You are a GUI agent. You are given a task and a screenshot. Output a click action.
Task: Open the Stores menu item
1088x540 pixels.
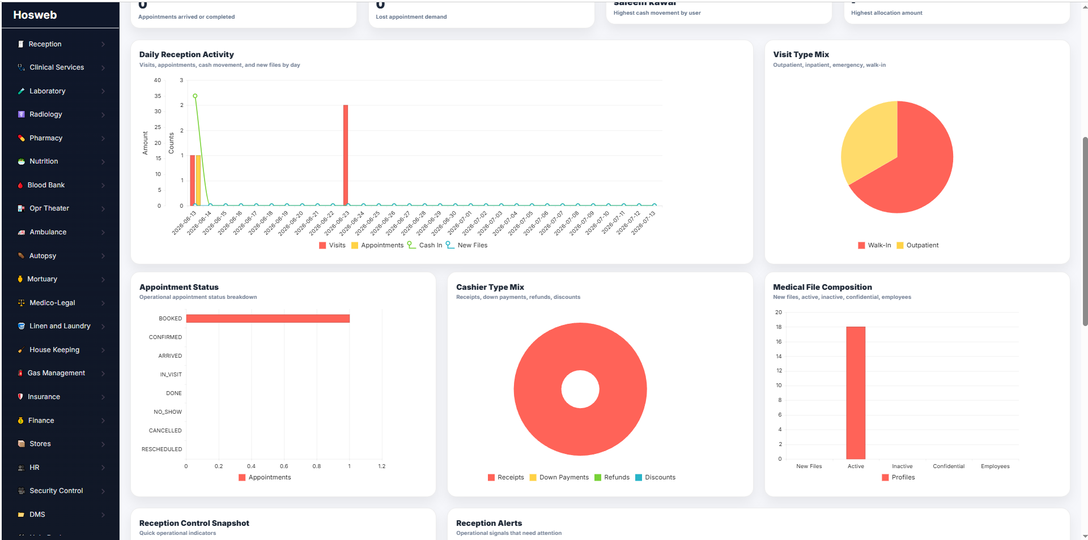tap(60, 444)
